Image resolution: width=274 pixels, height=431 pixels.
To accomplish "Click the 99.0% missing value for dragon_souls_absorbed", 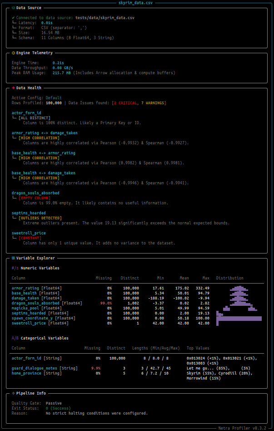I will (x=106, y=303).
